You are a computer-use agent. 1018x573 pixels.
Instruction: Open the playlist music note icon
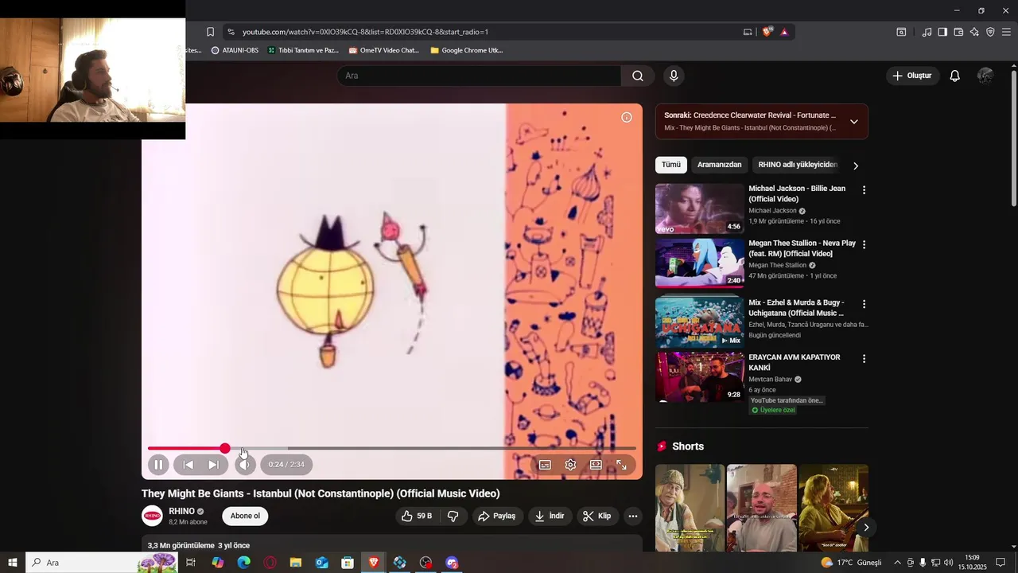click(x=927, y=32)
